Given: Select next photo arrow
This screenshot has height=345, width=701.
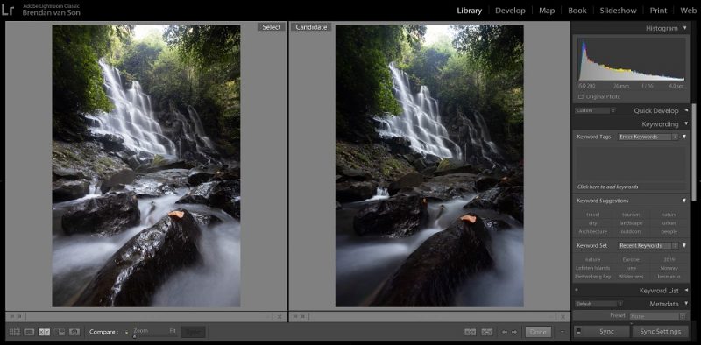Looking at the screenshot, I should [514, 332].
